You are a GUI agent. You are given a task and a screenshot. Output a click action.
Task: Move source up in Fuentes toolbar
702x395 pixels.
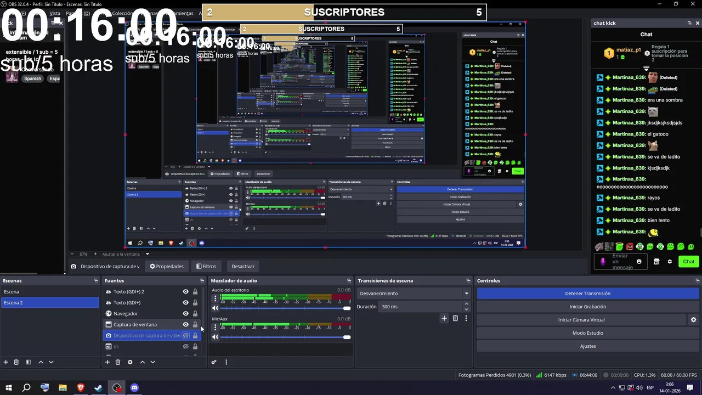[143, 362]
